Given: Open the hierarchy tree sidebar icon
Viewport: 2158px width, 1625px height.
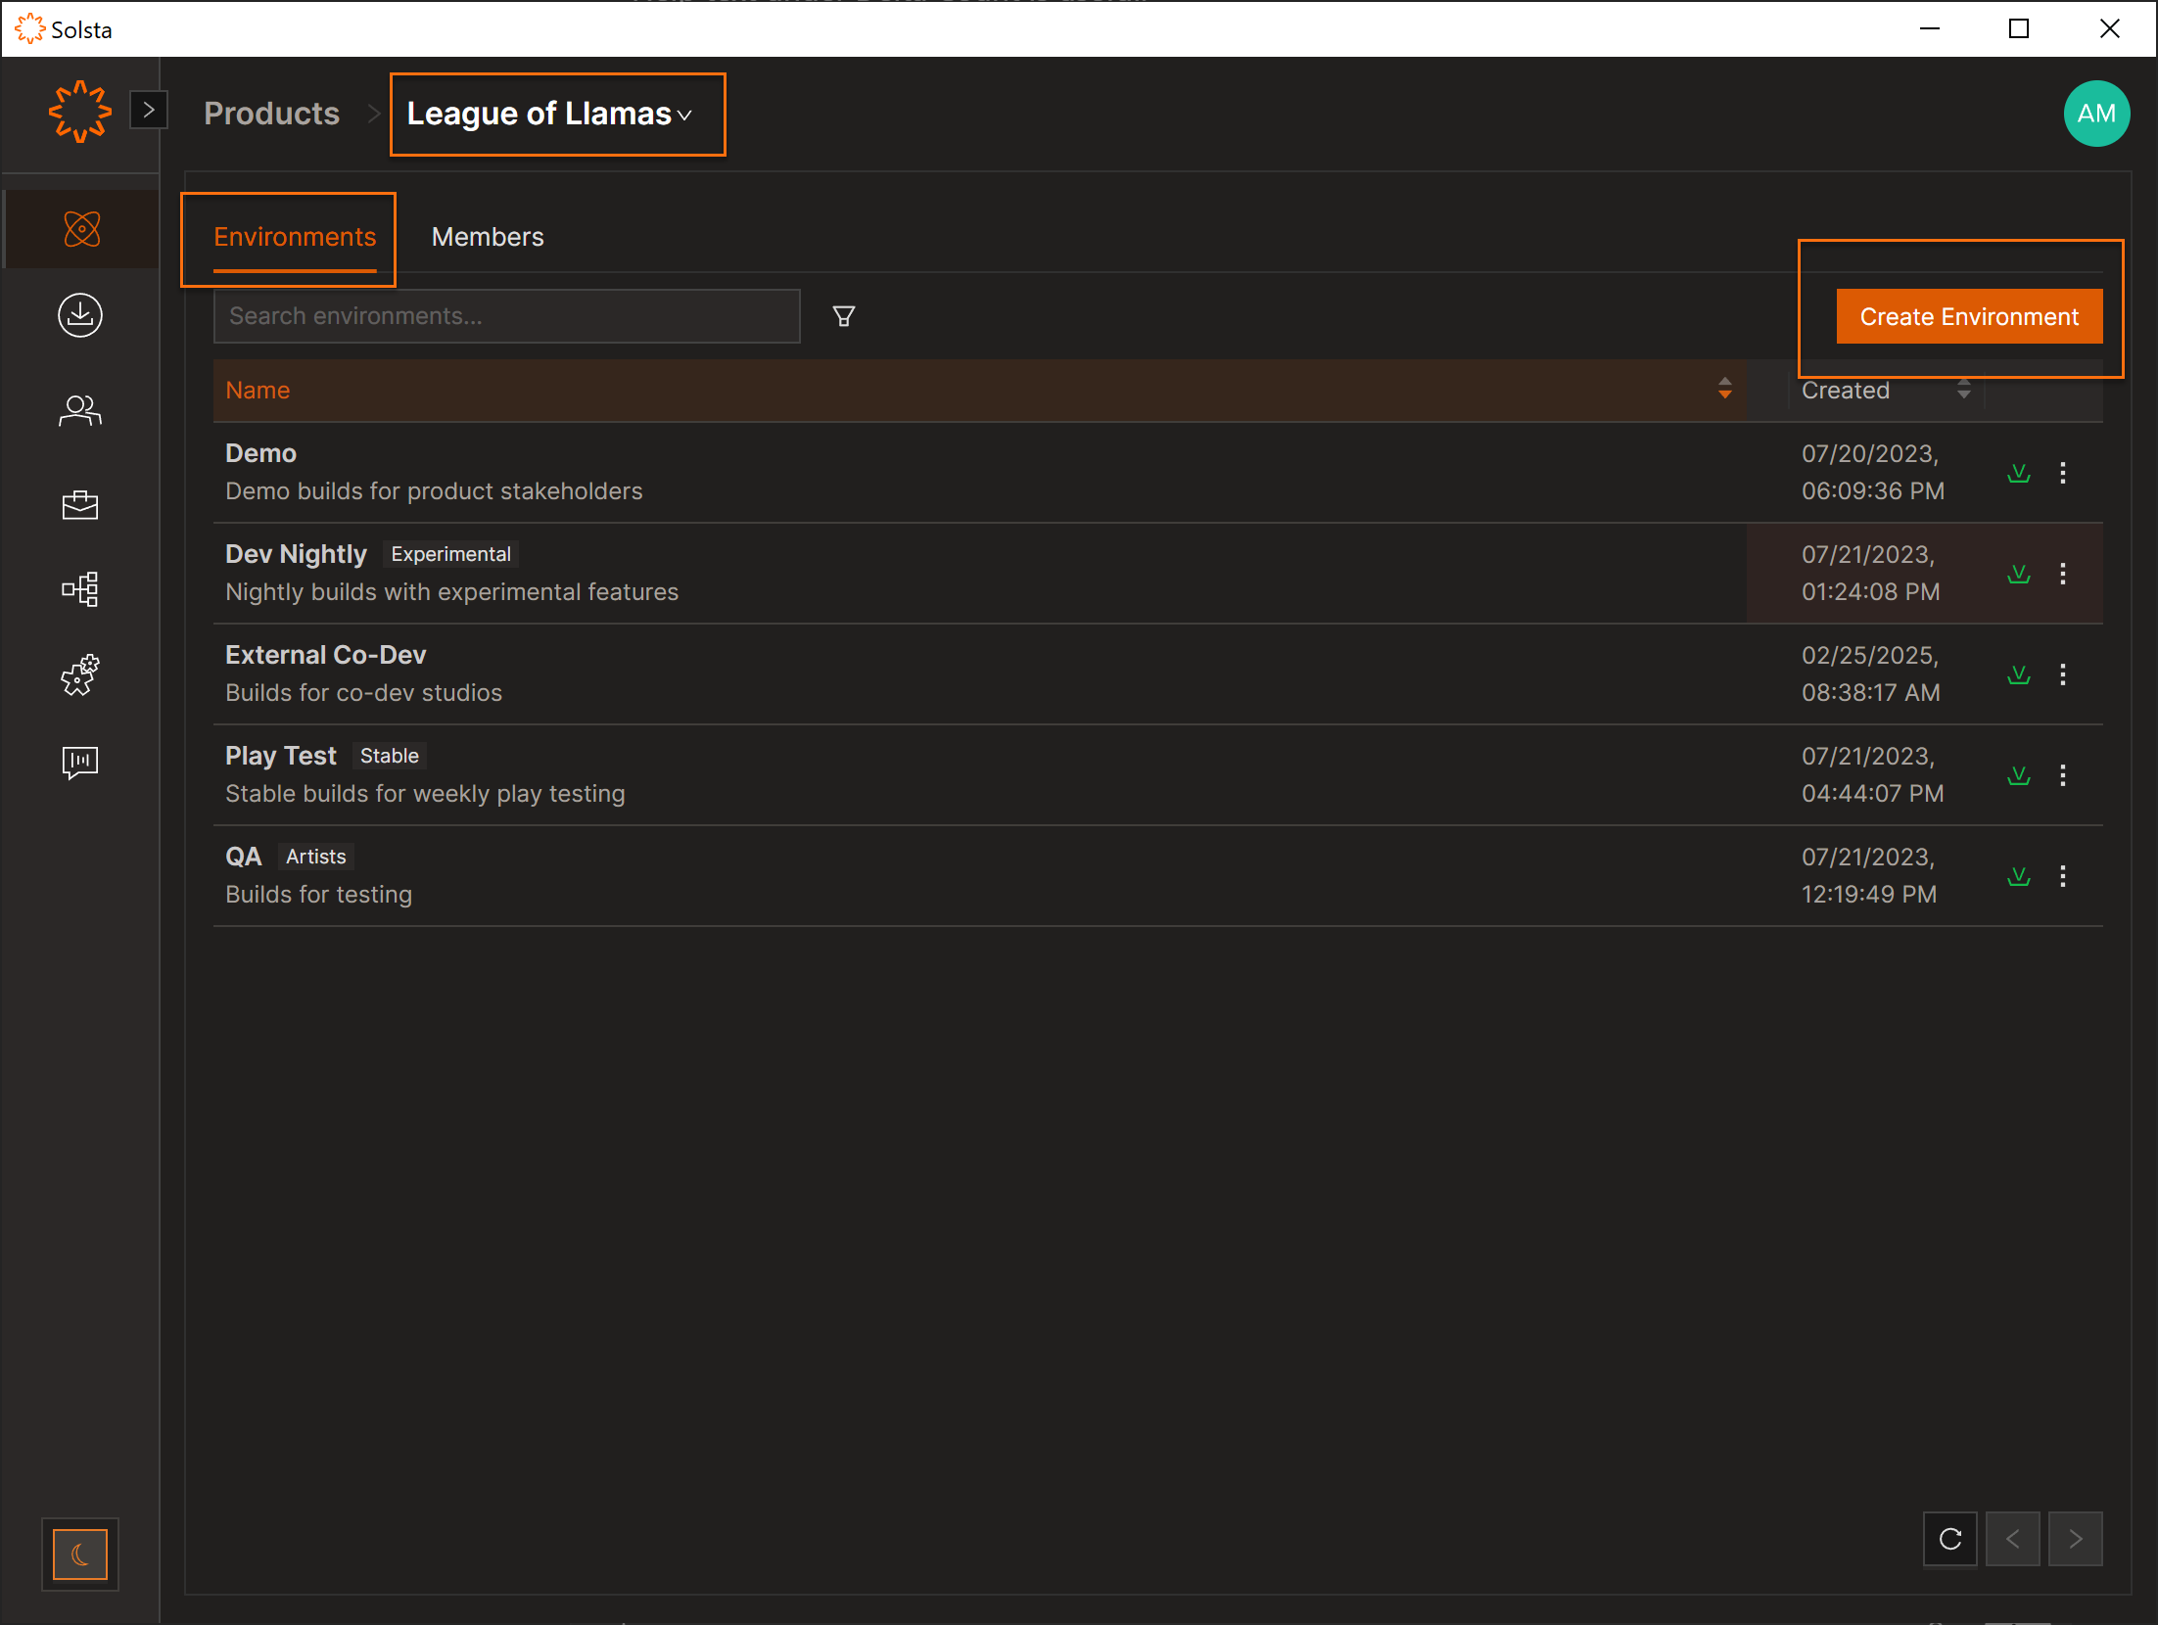Looking at the screenshot, I should 80,589.
